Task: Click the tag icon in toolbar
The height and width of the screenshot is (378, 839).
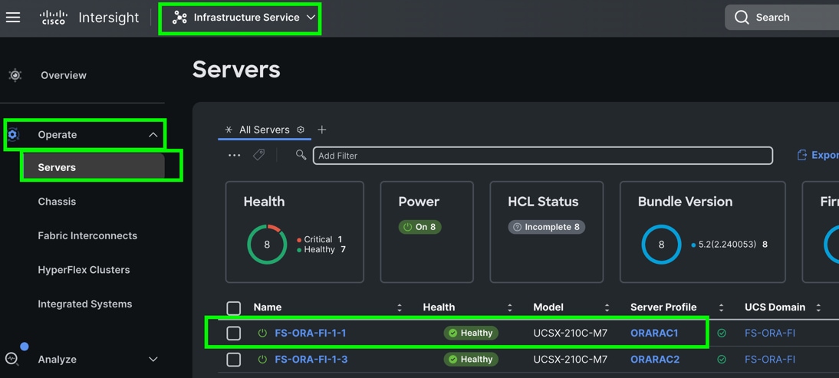Action: coord(259,155)
